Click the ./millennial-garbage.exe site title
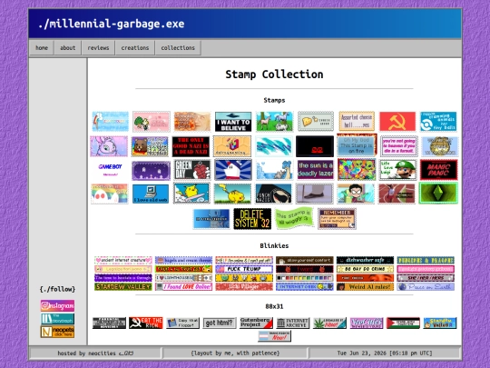The image size is (490, 368). click(x=112, y=24)
